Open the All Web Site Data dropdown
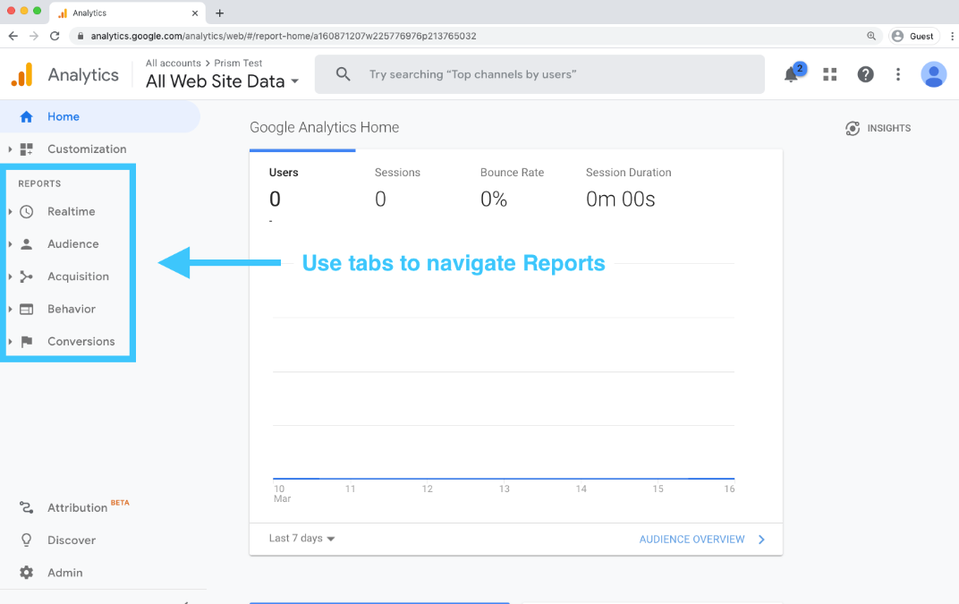The height and width of the screenshot is (604, 959). coord(222,81)
